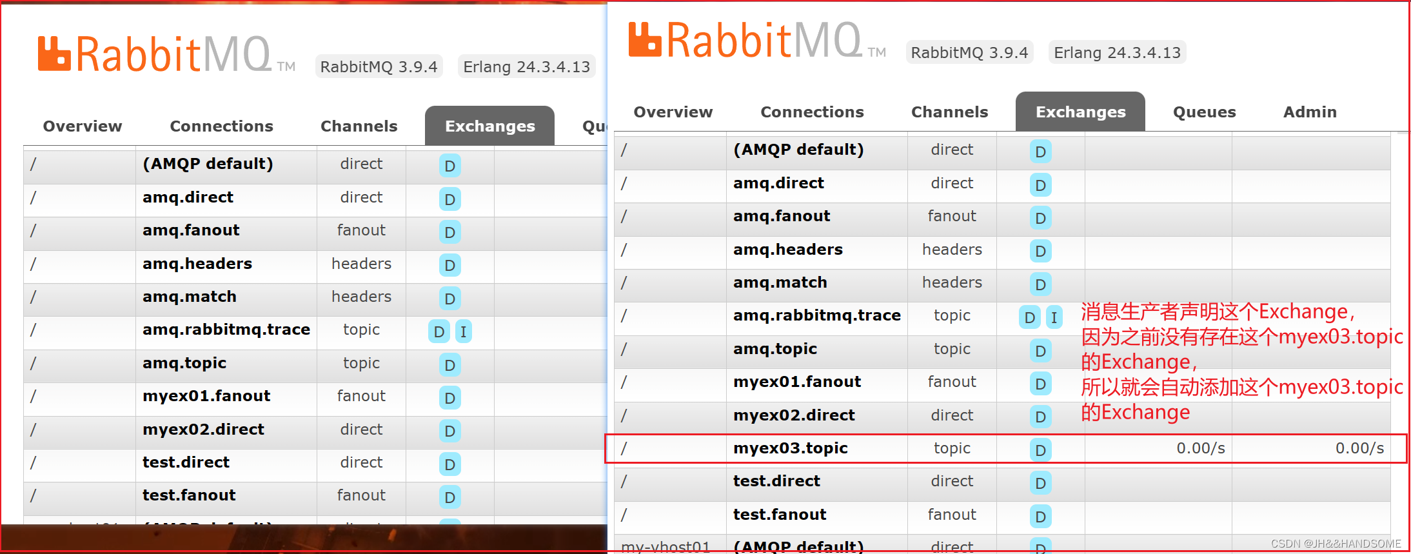Click the D badge for myex01.fanout in right window
The height and width of the screenshot is (554, 1411).
tap(1041, 384)
